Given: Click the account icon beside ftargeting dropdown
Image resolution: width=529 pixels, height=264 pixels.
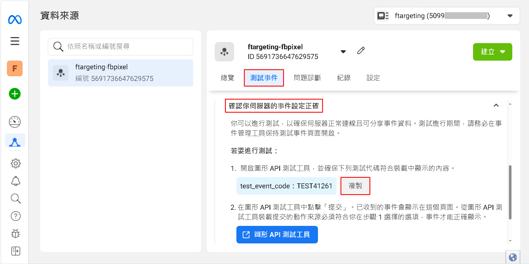Looking at the screenshot, I should 383,16.
